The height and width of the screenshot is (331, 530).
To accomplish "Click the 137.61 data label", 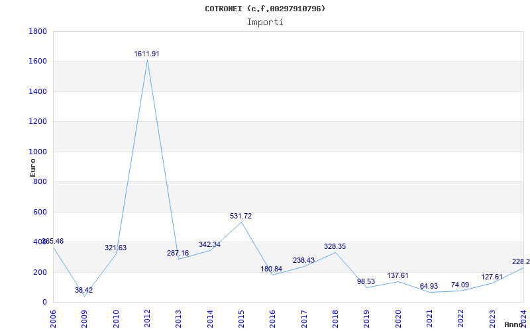I will [x=398, y=275].
